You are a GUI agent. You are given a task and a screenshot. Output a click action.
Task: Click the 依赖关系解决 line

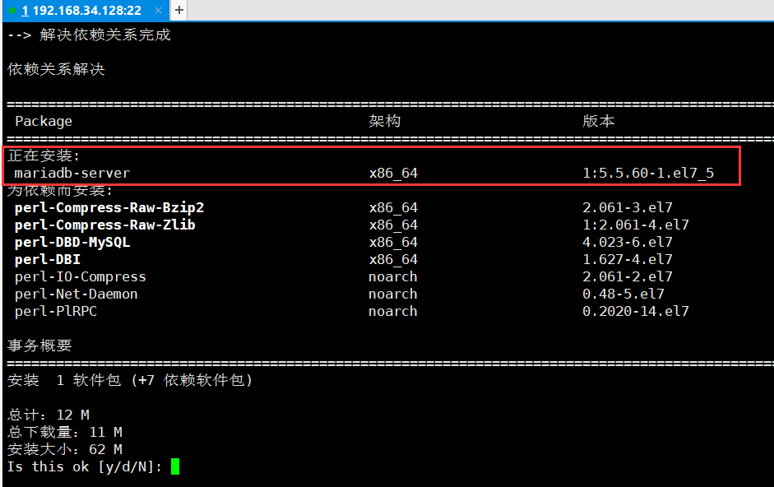[56, 69]
